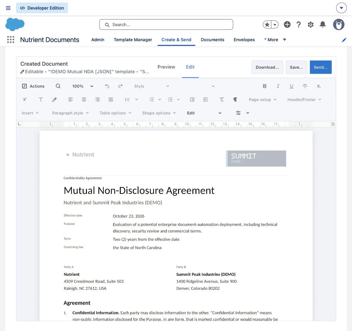Image resolution: width=352 pixels, height=331 pixels.
Task: Toggle Italic formatting
Action: pos(278,86)
